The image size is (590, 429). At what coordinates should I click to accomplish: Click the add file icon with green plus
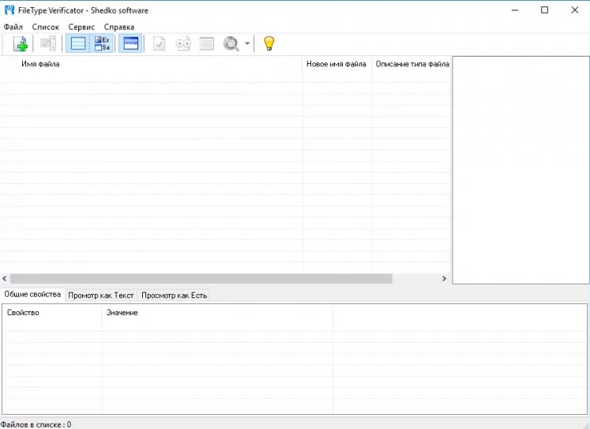pos(21,44)
